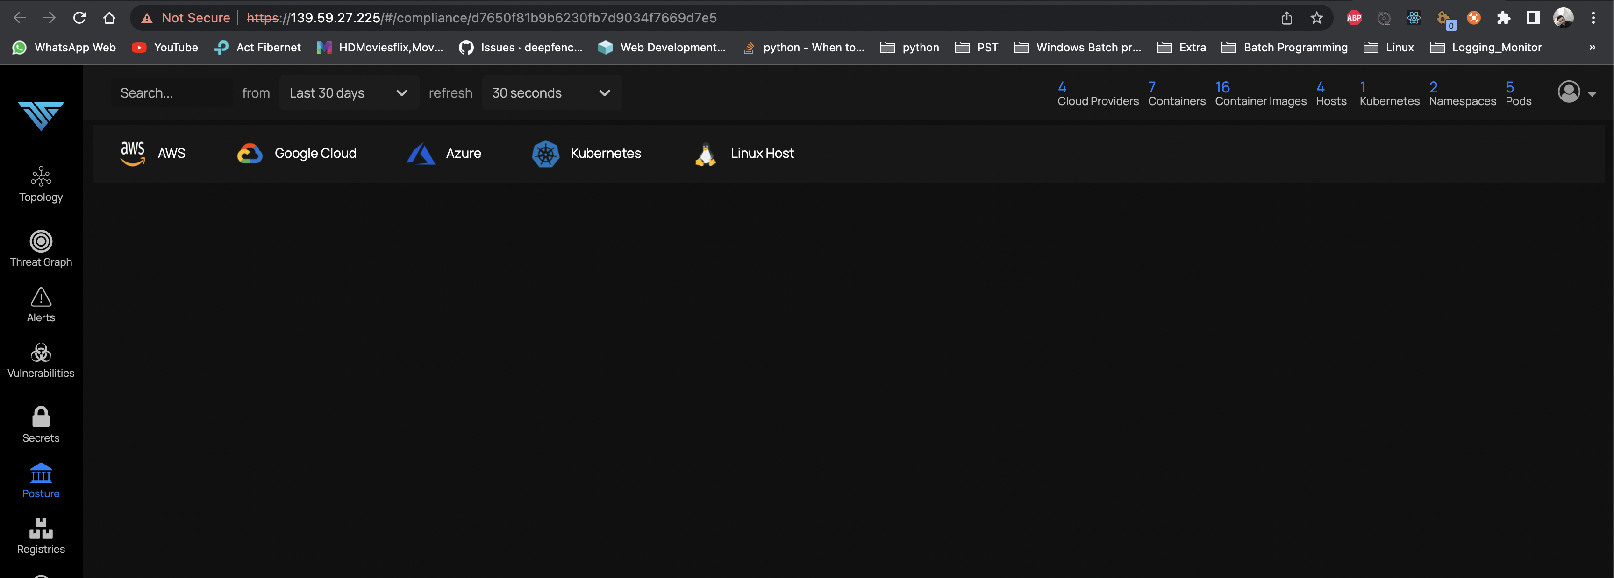View the 1 Kubernetes count

pos(1389,94)
